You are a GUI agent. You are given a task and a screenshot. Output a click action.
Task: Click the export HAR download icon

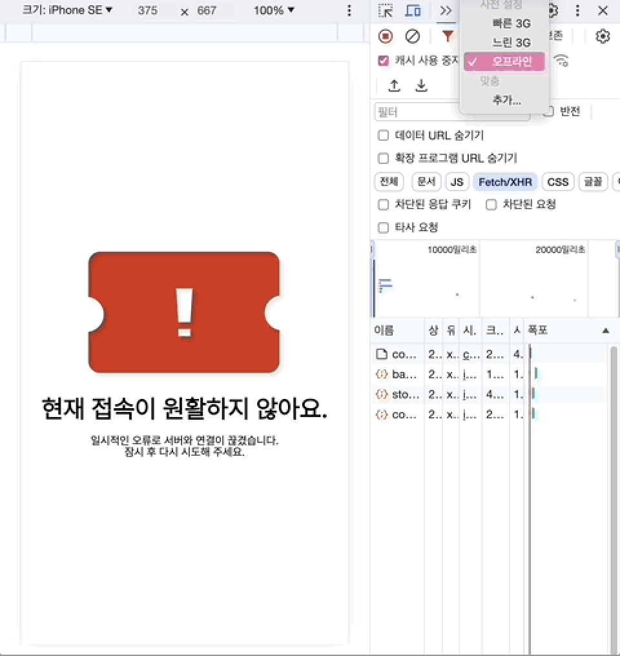tap(420, 85)
